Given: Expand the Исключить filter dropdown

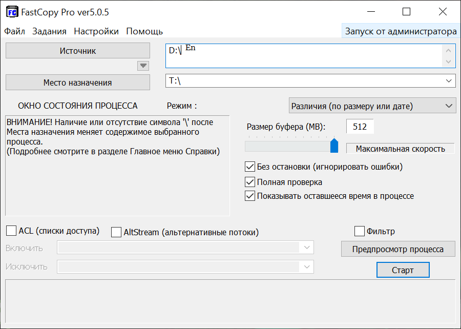Looking at the screenshot, I should coord(307,266).
